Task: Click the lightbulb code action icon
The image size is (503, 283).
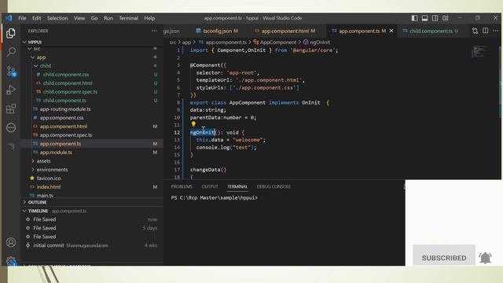Action: pos(193,124)
